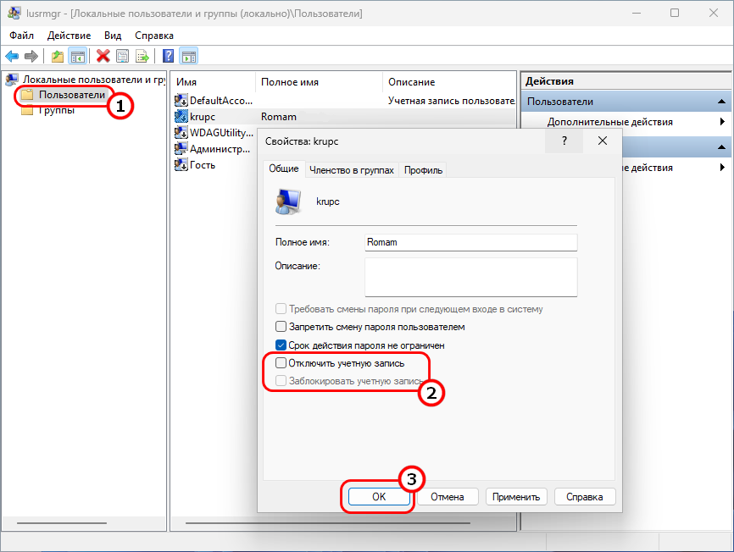Screen dimensions: 734x552
Task: Maximize the lusrmgr window
Action: (x=675, y=13)
